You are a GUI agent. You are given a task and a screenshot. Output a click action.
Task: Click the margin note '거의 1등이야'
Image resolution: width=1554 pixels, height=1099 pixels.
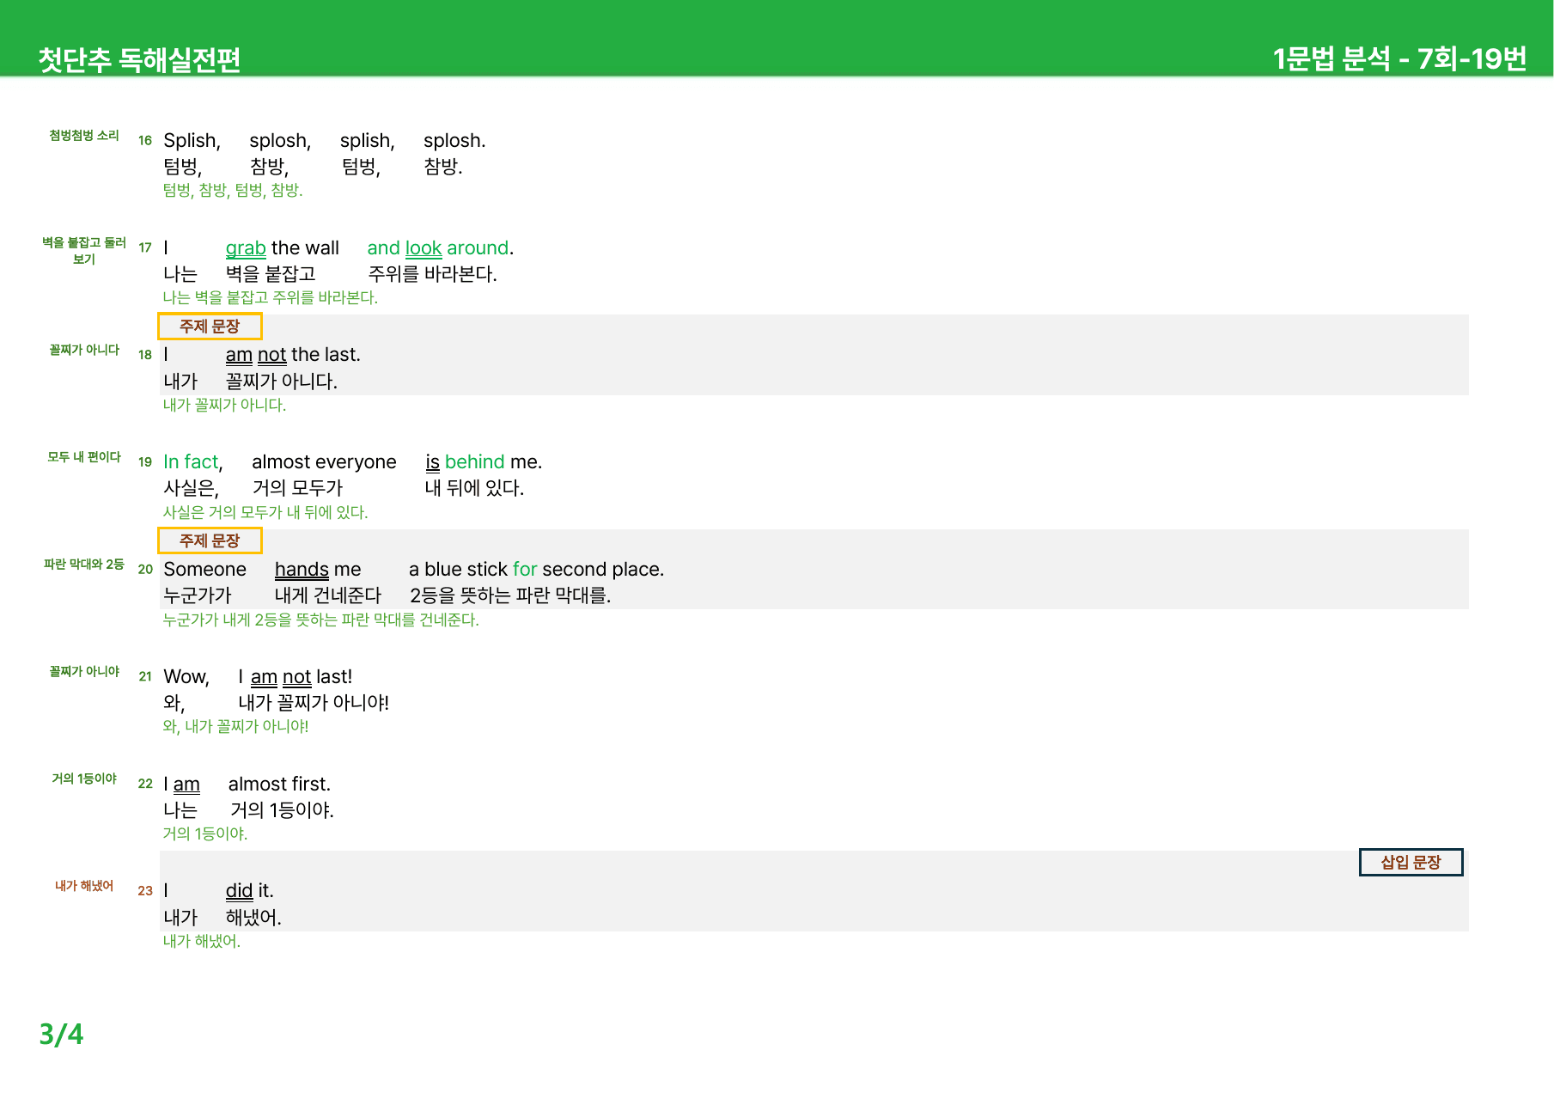(x=84, y=778)
